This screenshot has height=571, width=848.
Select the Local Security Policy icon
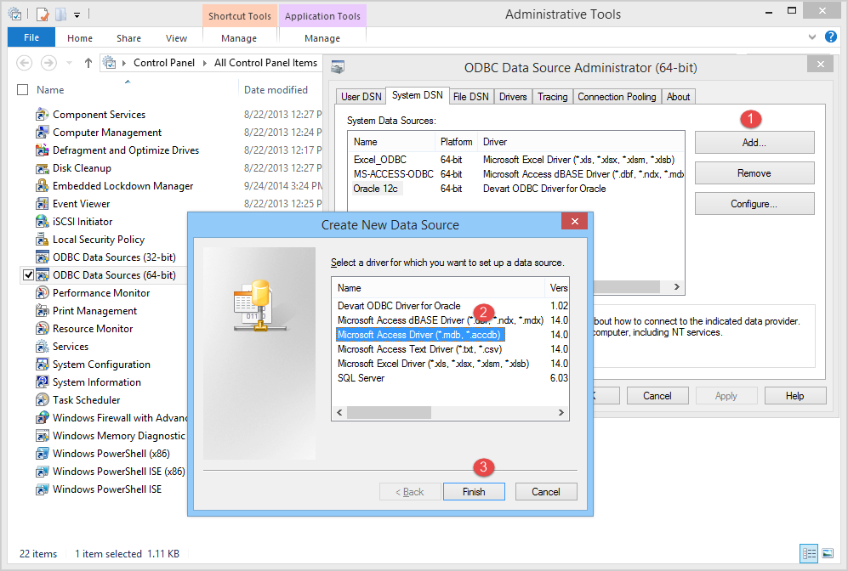[43, 240]
